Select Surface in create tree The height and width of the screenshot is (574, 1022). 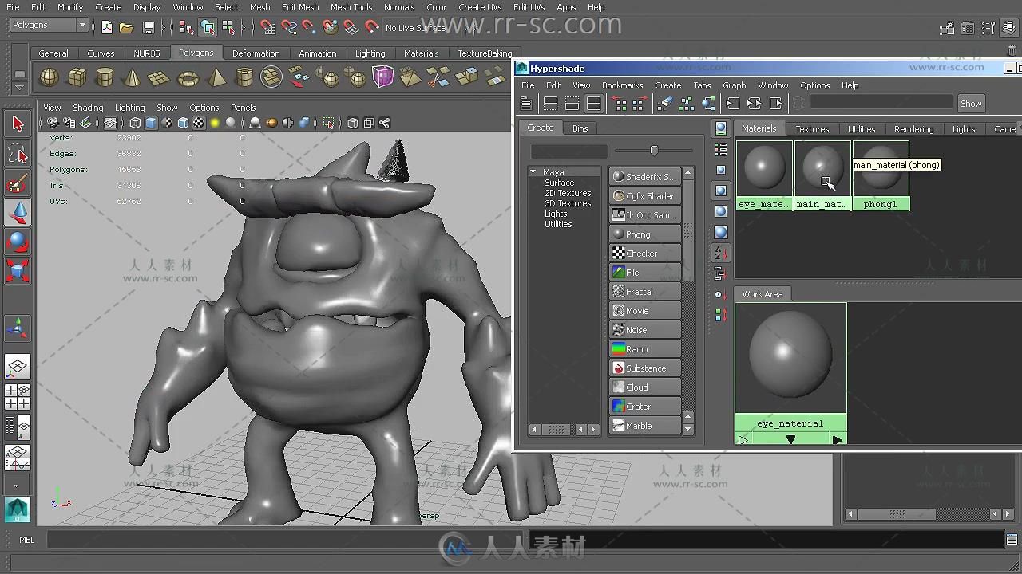tap(559, 183)
